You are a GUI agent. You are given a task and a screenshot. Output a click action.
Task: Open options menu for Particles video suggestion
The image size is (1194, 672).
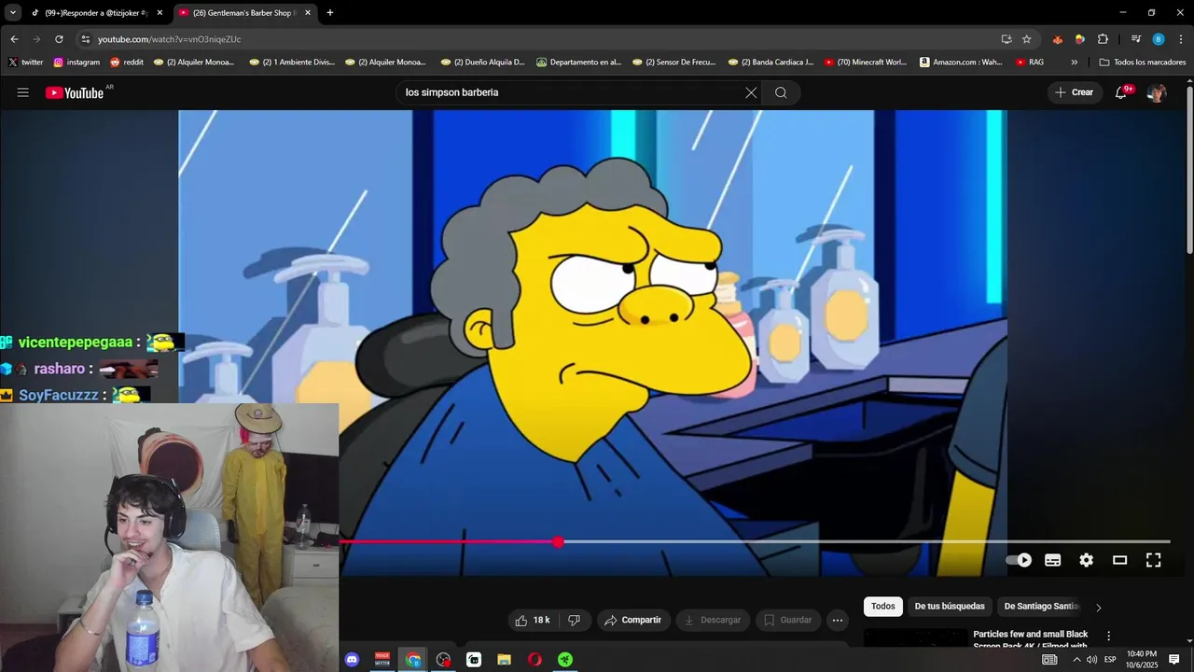[1108, 636]
